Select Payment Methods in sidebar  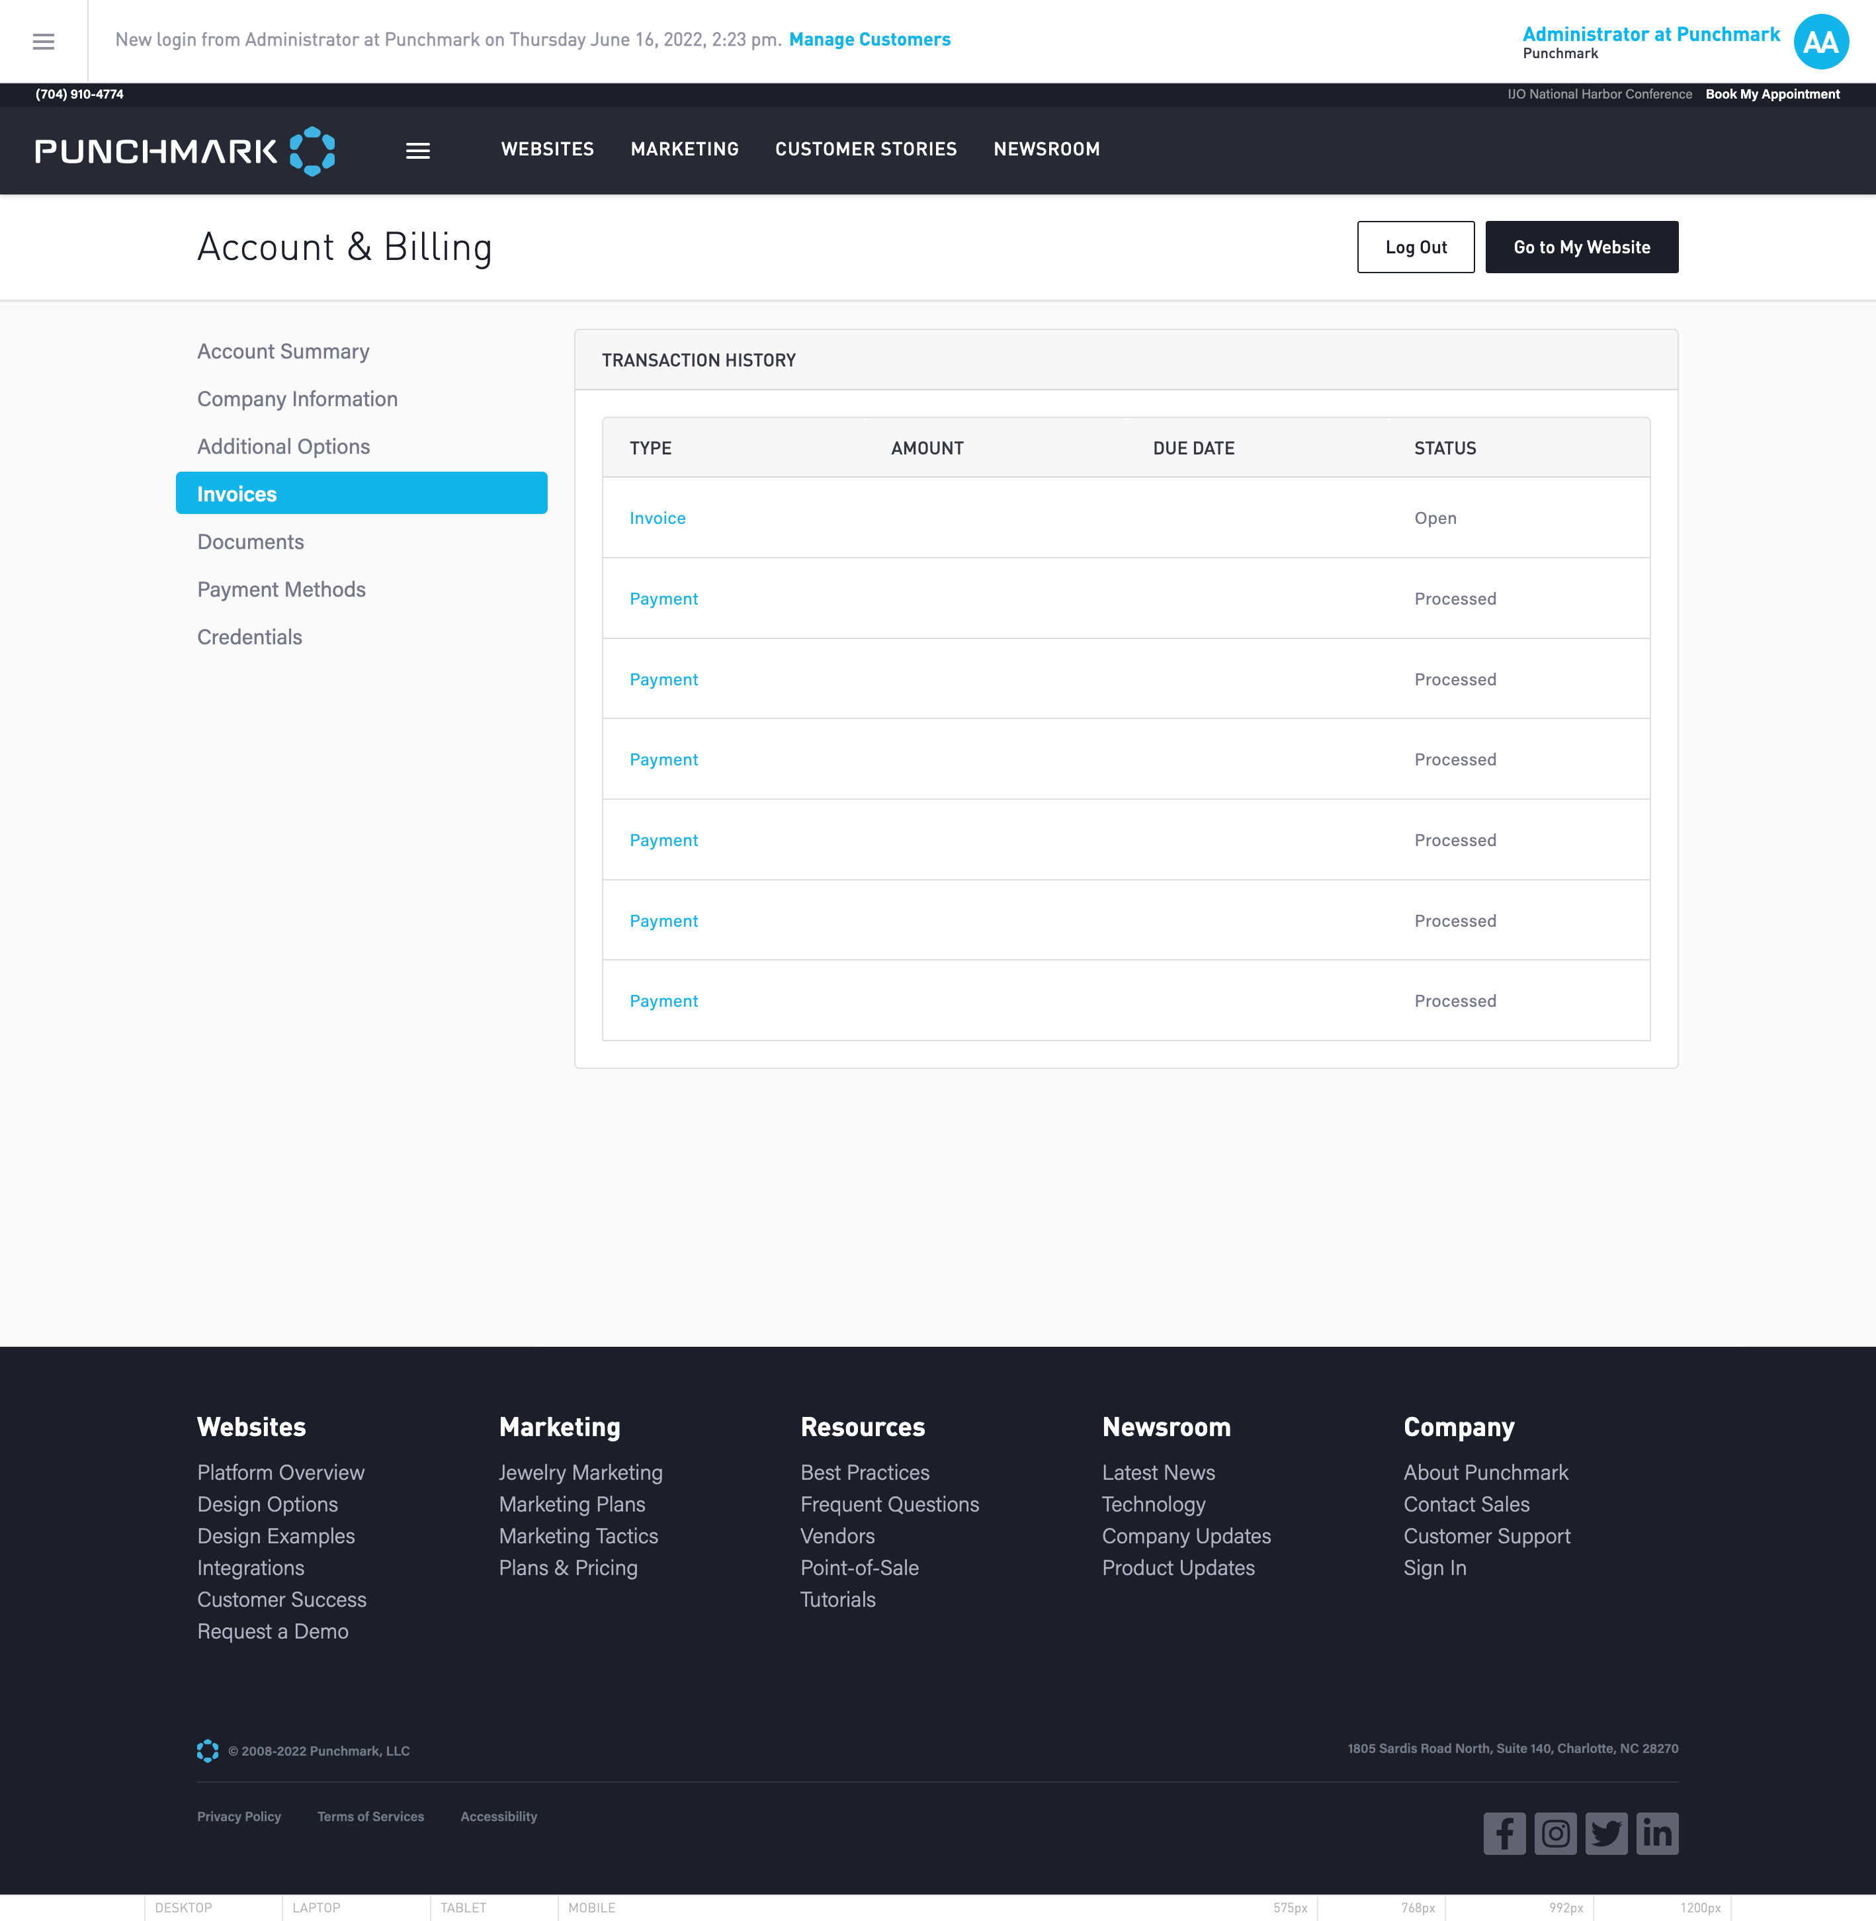point(281,589)
